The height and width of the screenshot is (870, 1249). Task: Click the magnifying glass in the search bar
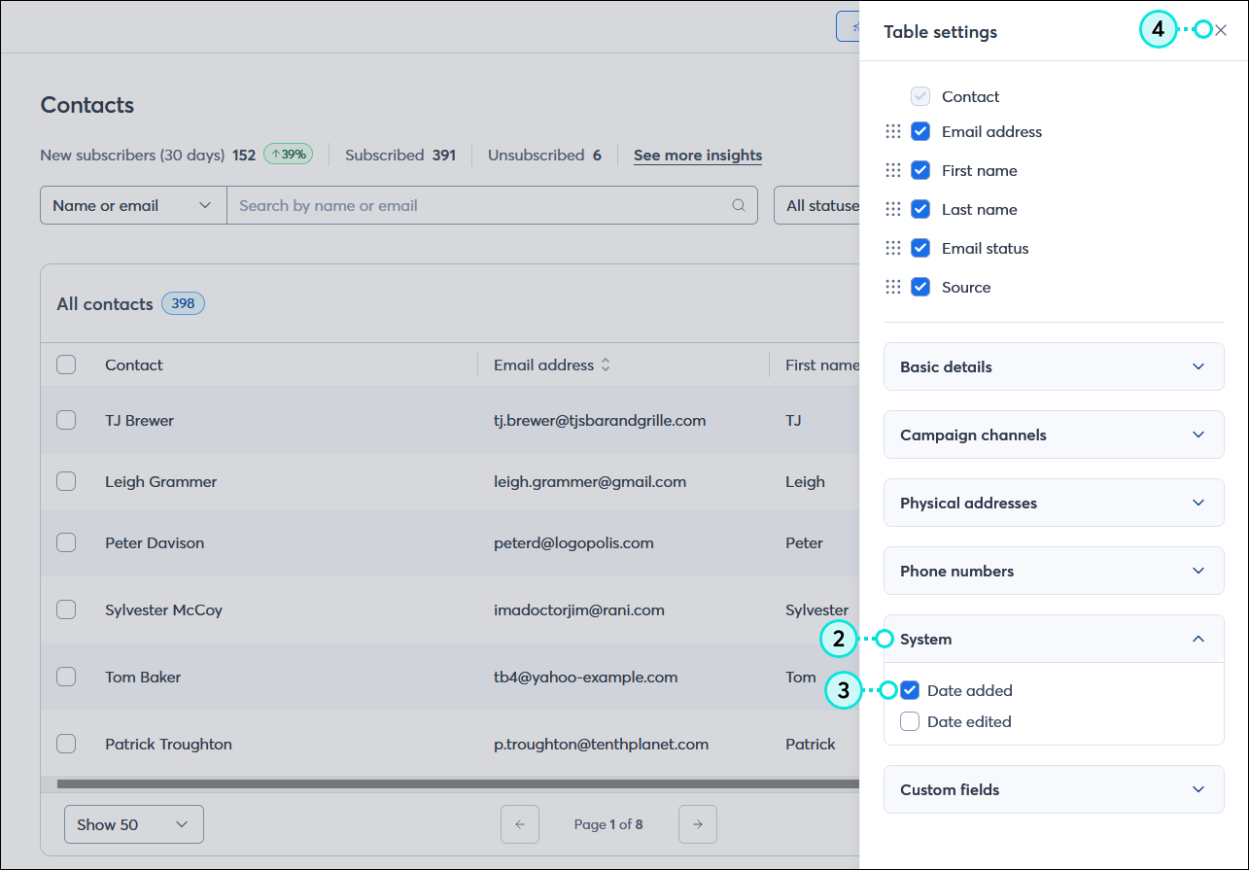739,205
